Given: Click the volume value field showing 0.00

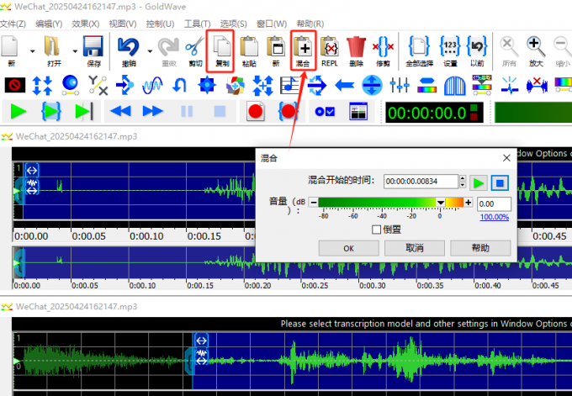Looking at the screenshot, I should (494, 203).
